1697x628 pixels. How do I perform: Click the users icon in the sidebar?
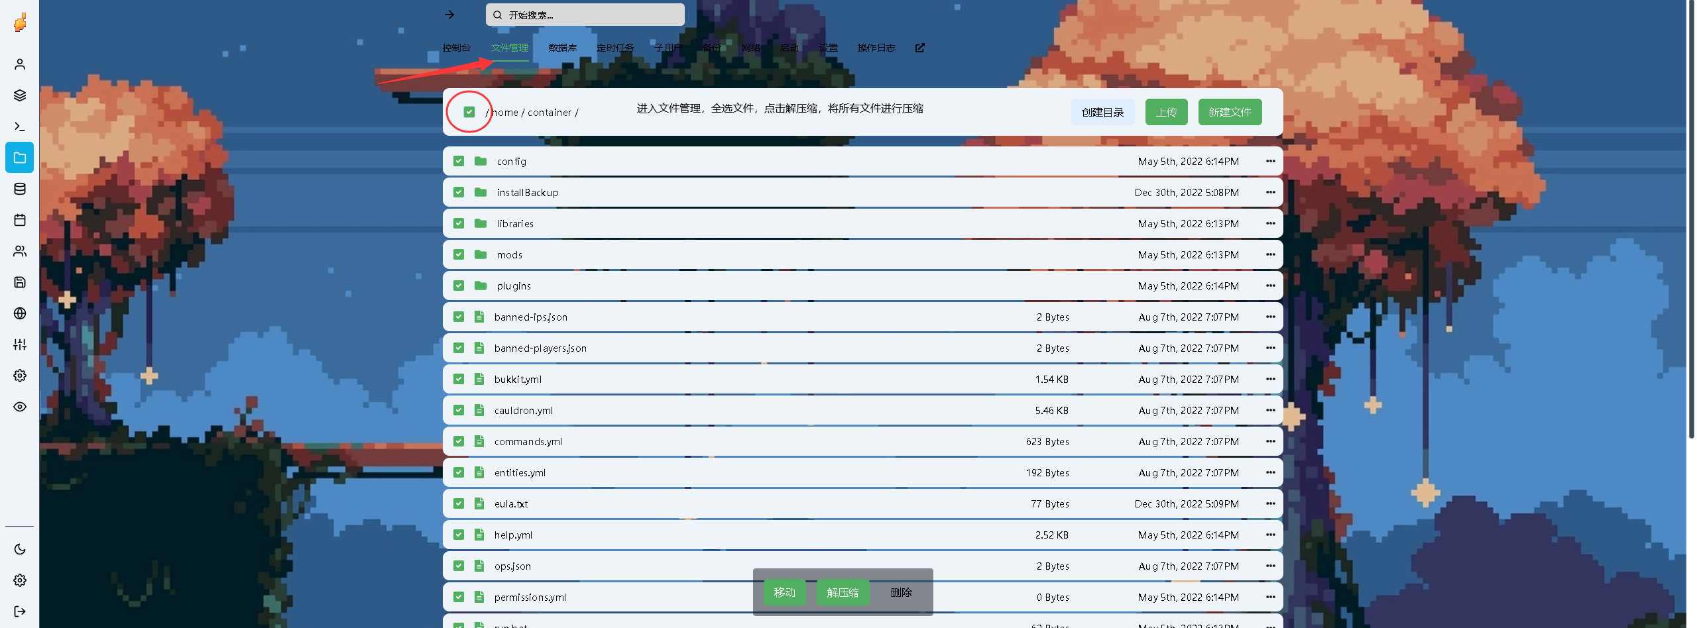tap(19, 251)
